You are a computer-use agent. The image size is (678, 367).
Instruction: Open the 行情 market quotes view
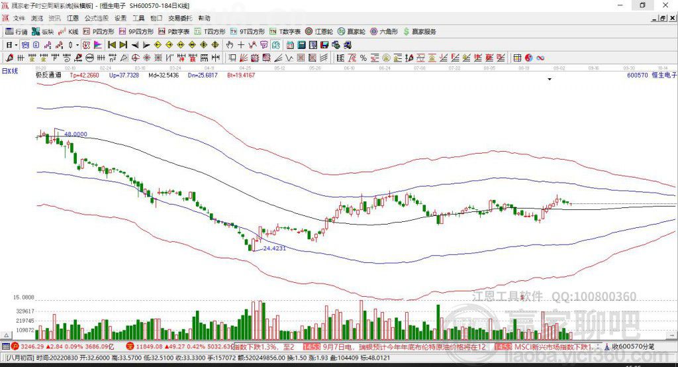click(x=16, y=32)
